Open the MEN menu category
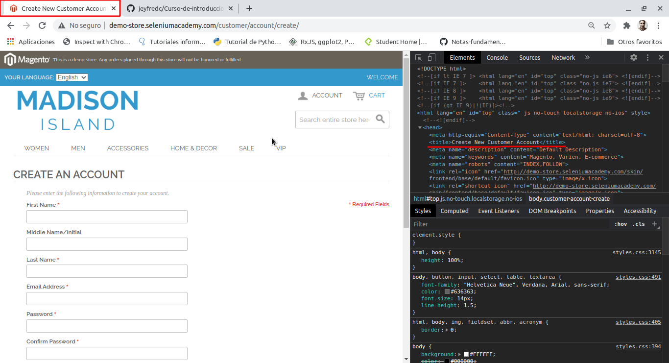 click(78, 148)
